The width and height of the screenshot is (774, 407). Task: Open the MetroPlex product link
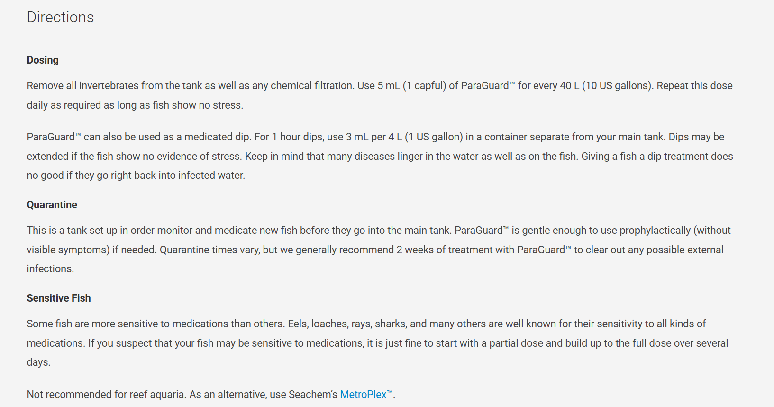tap(363, 394)
